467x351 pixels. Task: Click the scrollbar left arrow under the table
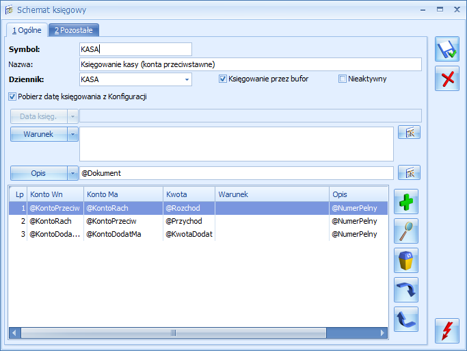coord(15,333)
